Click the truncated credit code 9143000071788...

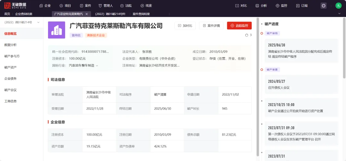tap(95, 52)
